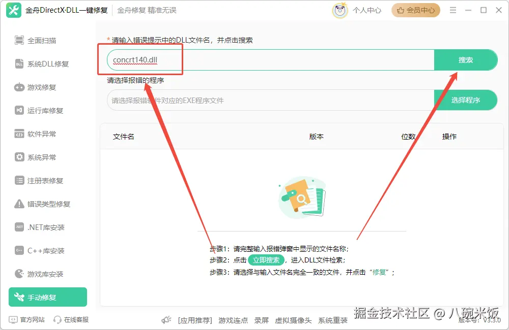Click the gear icon beside 系统异常

tap(19, 157)
